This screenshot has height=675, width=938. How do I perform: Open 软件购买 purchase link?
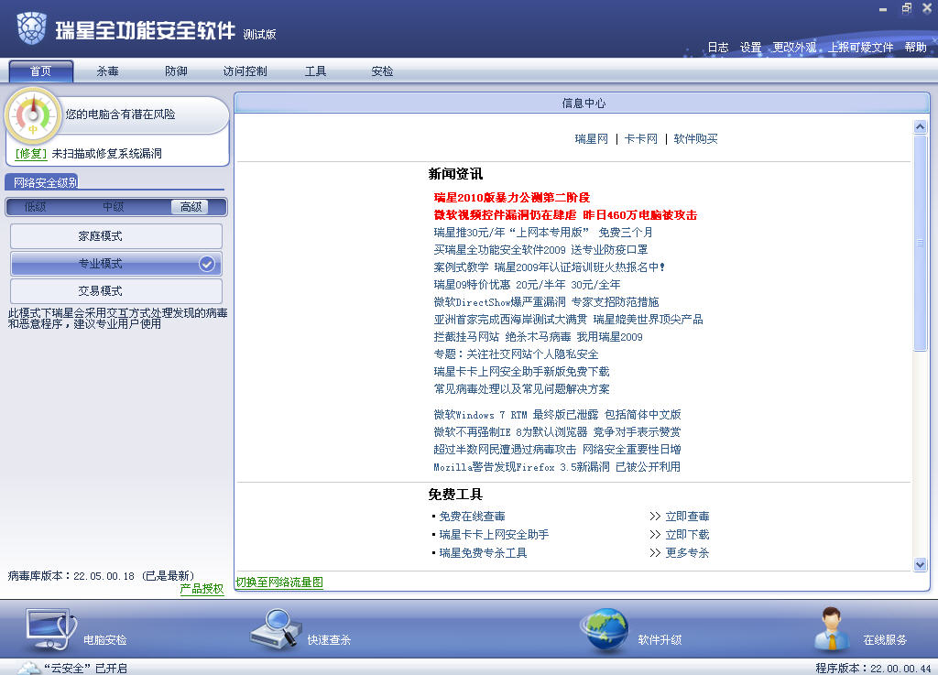[695, 138]
